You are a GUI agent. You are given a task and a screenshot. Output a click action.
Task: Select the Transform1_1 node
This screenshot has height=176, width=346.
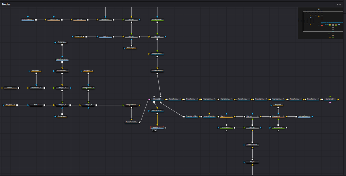pos(62,71)
